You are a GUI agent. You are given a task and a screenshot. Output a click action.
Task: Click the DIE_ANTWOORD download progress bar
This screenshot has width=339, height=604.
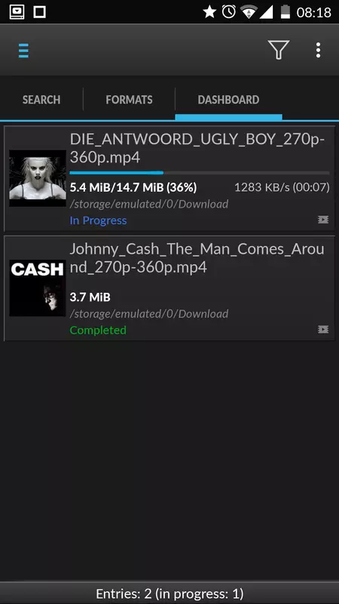[x=200, y=173]
